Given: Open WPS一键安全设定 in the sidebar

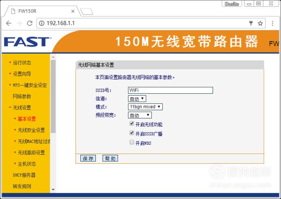Looking at the screenshot, I should point(30,85).
